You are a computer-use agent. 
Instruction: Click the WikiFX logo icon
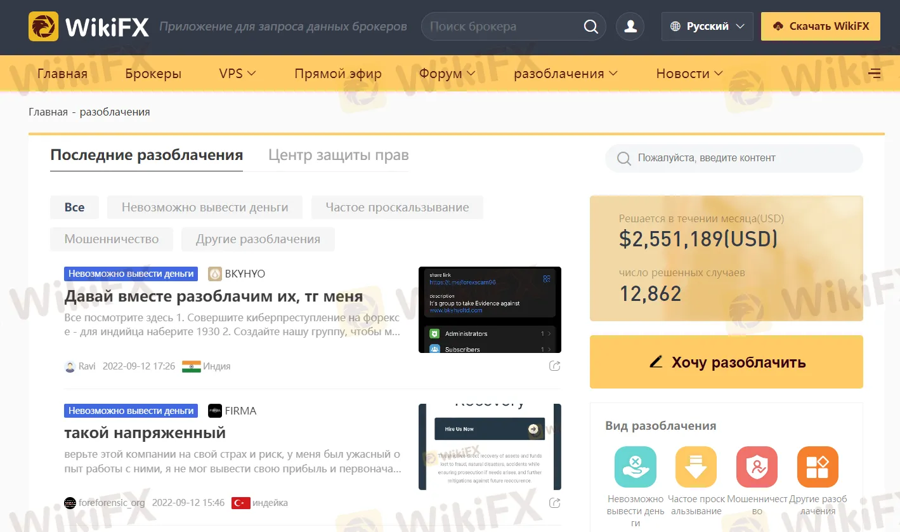44,27
